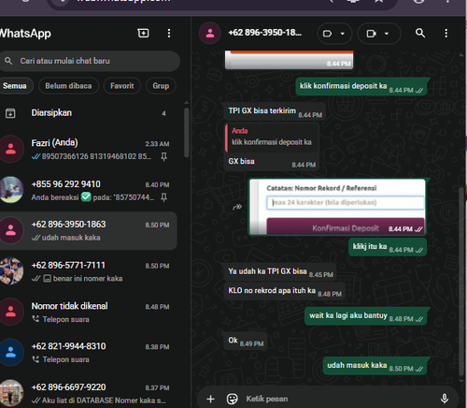Open the chat with +62 821-9944-8310
Screen dimensions: 467x408
click(x=89, y=353)
